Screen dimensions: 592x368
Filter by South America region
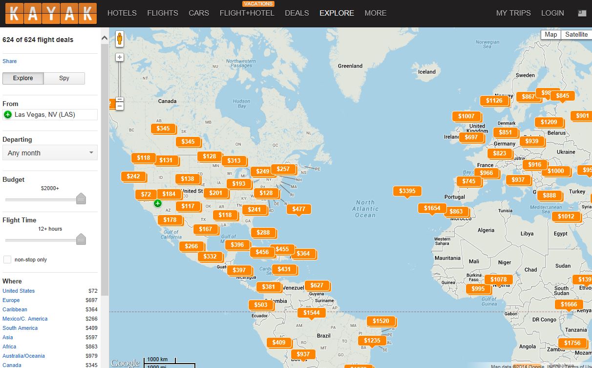click(x=20, y=328)
